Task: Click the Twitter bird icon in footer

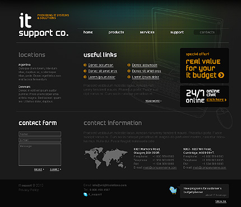Action: pyautogui.click(x=173, y=190)
